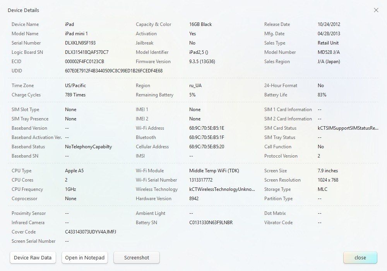Screen dimensions: 387x271
Task: Select cover code C433143073UDYV4AJMFJ
Action: (91, 232)
